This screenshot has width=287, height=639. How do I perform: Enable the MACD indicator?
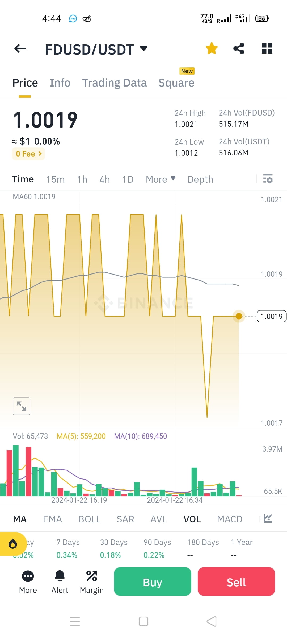tap(230, 519)
